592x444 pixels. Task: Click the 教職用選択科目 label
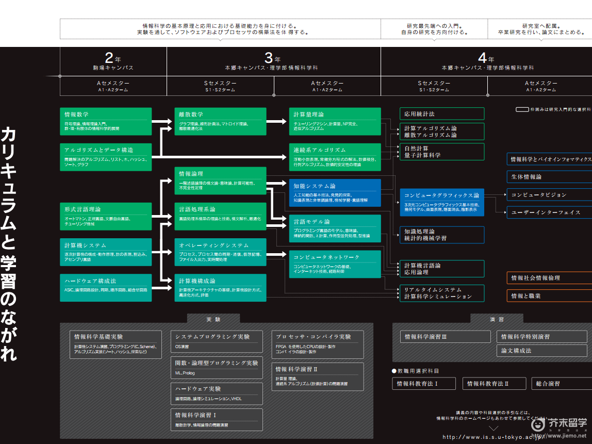pyautogui.click(x=415, y=371)
